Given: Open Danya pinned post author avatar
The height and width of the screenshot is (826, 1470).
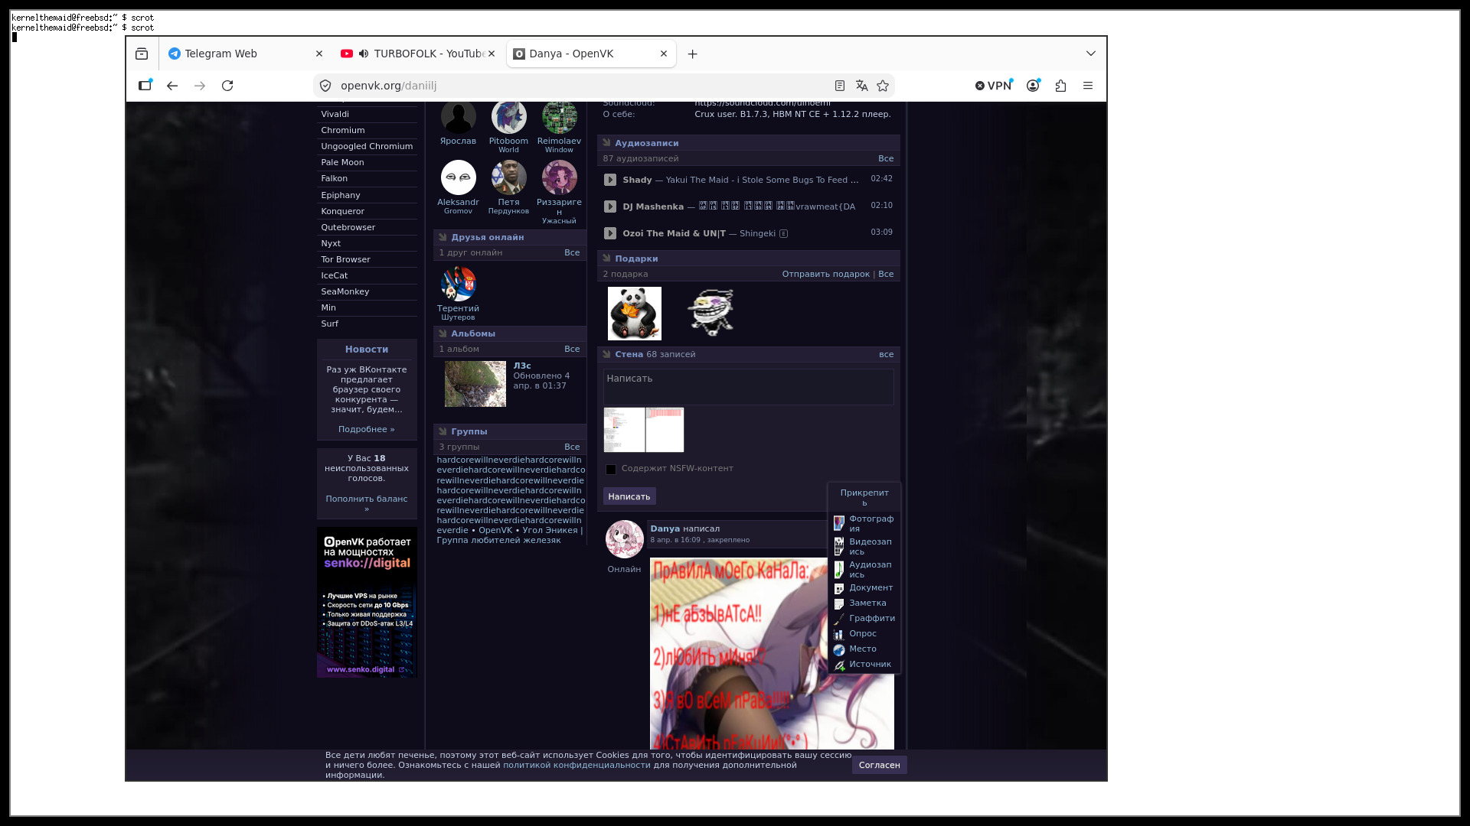Looking at the screenshot, I should tap(624, 539).
